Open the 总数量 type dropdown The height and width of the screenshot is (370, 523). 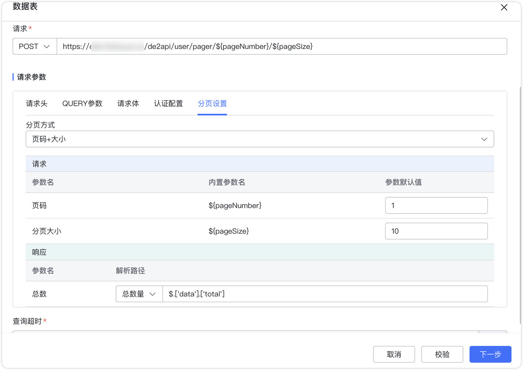click(139, 294)
